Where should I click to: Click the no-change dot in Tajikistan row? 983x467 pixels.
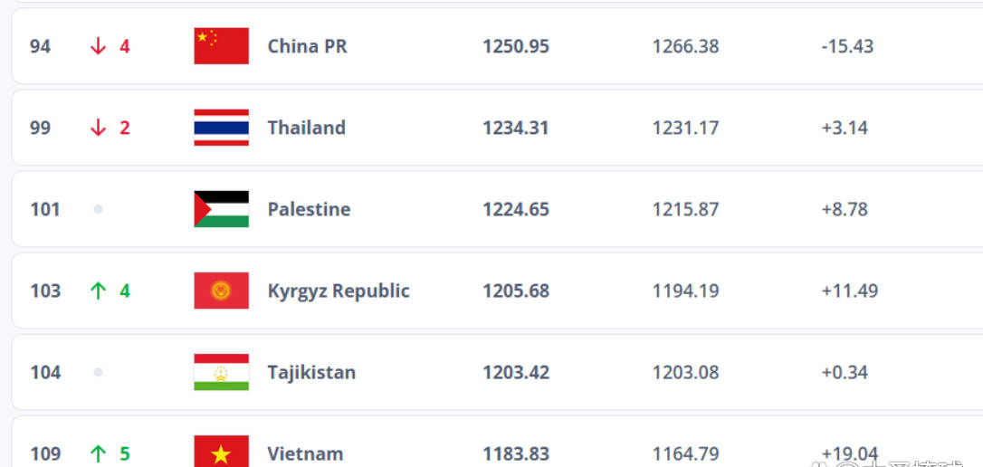[98, 372]
